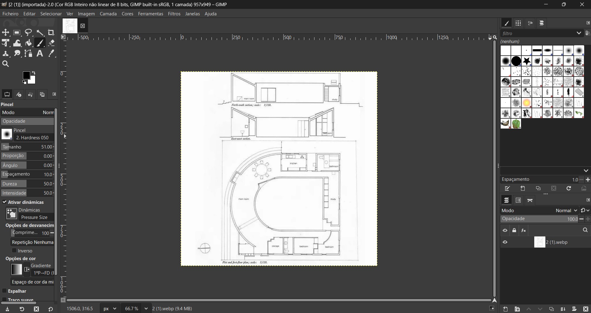The width and height of the screenshot is (591, 313).
Task: Click the Pressure Size dynamics field
Action: point(35,217)
